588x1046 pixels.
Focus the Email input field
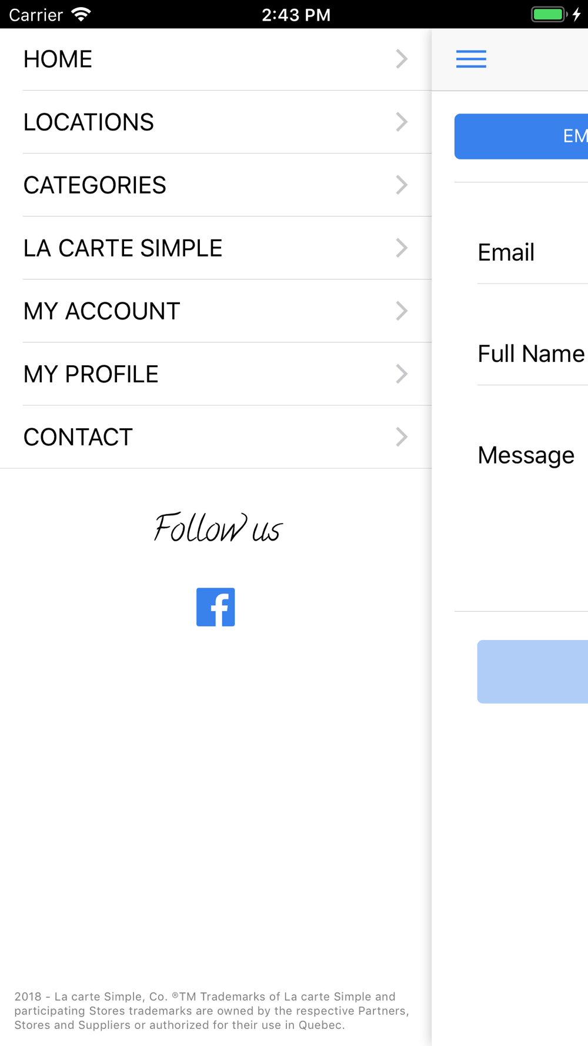click(532, 252)
